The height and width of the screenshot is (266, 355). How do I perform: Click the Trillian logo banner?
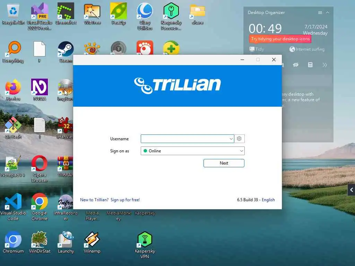177,86
